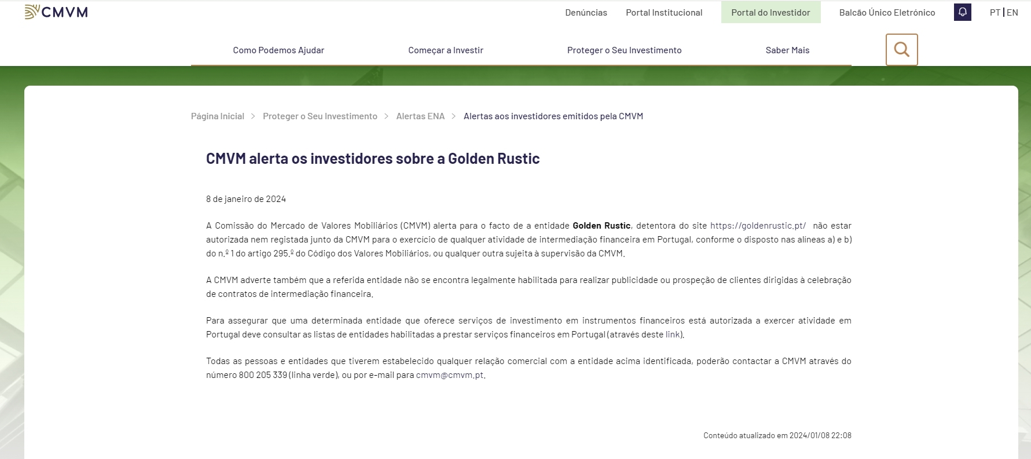This screenshot has width=1031, height=459.
Task: Expand Proteger o Seu Investimento menu
Action: pos(624,50)
